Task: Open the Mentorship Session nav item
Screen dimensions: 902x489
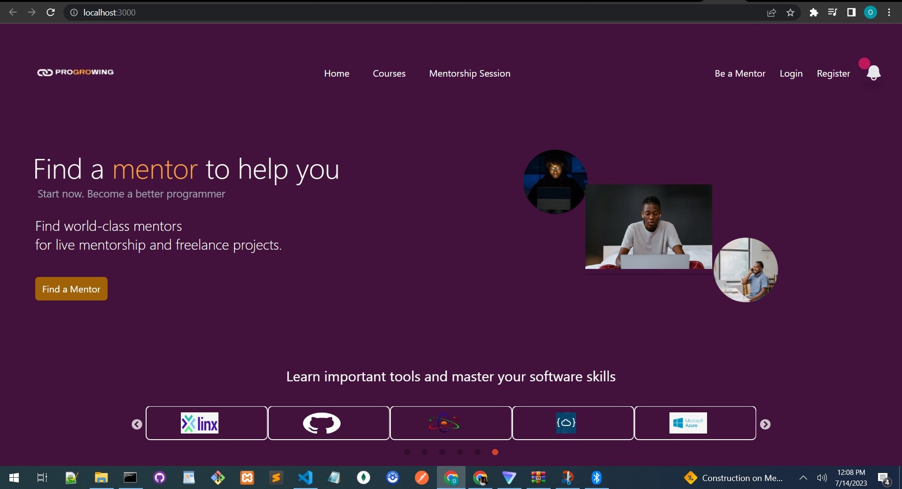Action: pyautogui.click(x=469, y=73)
